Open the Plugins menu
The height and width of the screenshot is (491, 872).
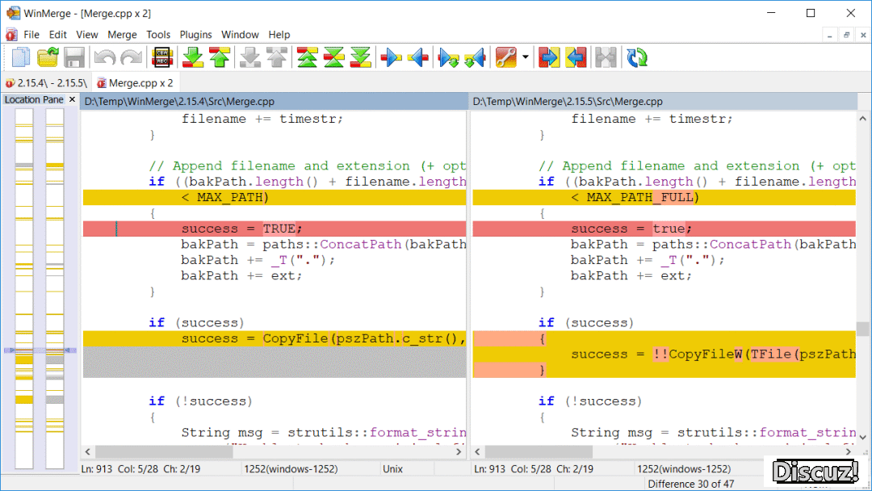pos(195,35)
